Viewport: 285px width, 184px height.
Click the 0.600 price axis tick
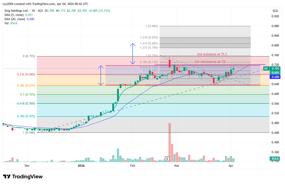point(275,94)
